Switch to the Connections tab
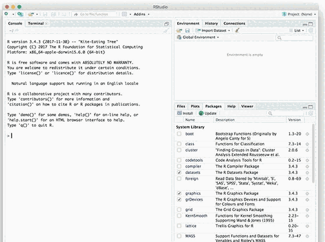 234,23
